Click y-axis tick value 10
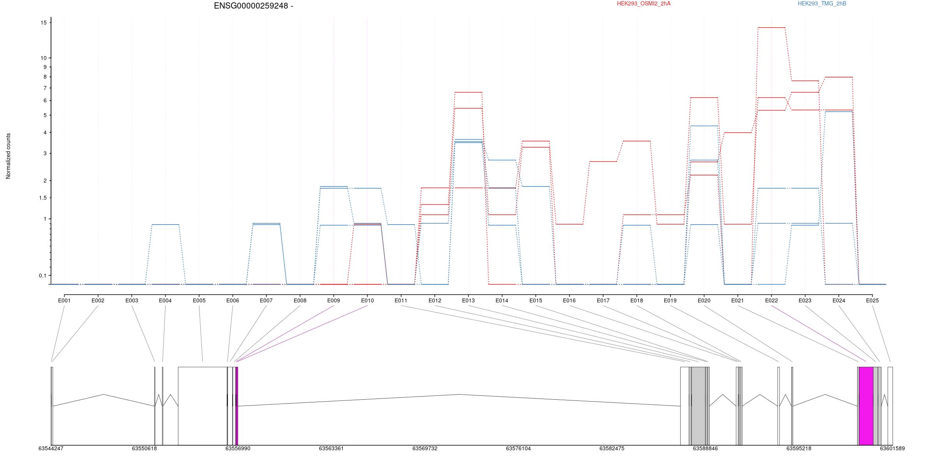 [44, 58]
